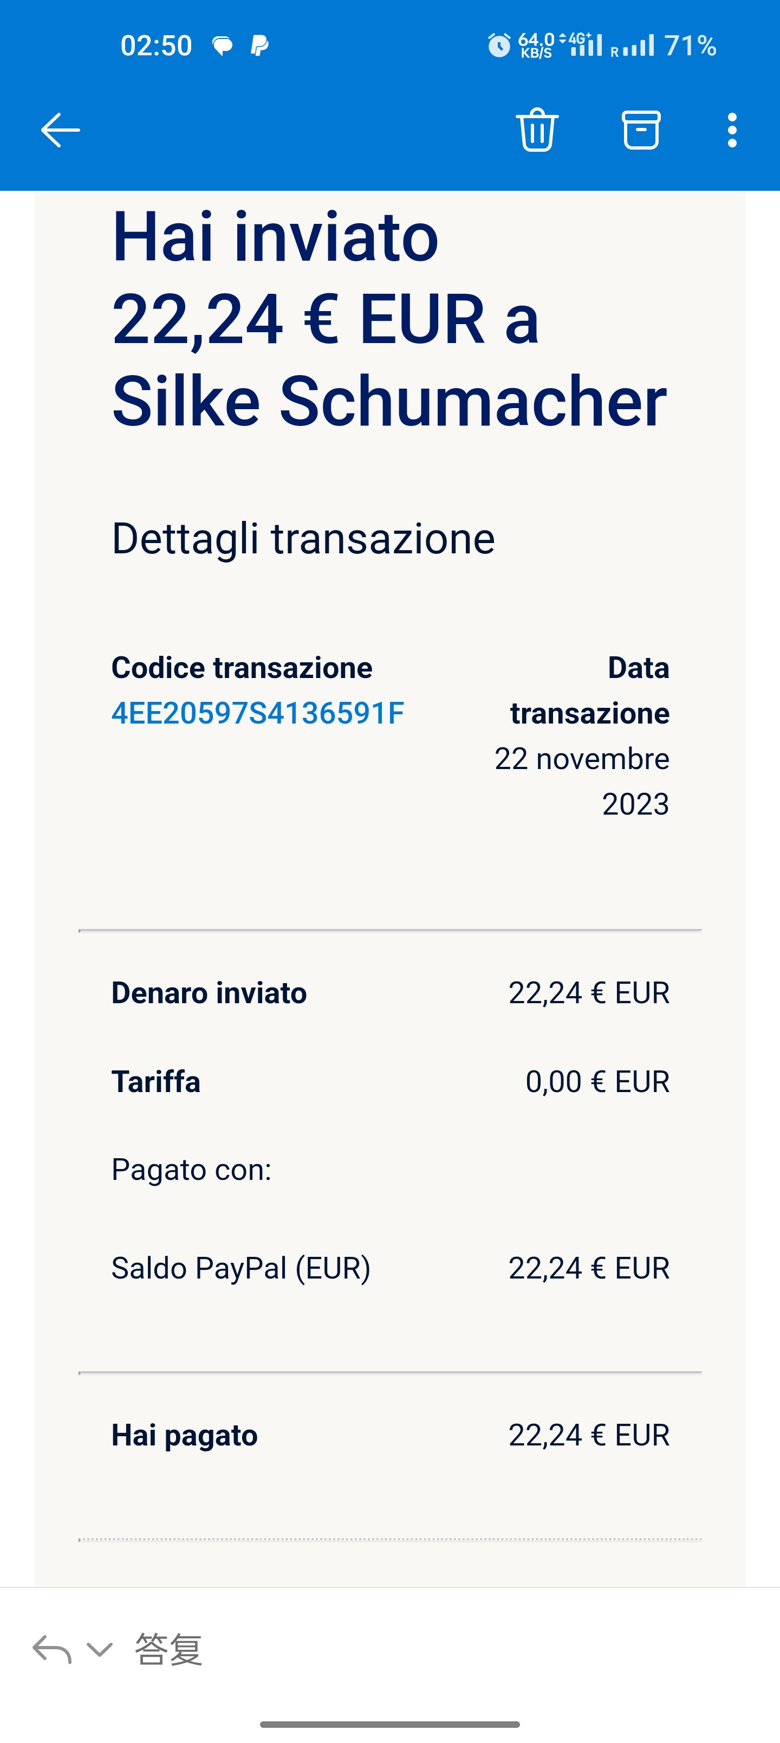
Task: Tap the Saldo PayPal (EUR) row
Action: click(x=241, y=1268)
